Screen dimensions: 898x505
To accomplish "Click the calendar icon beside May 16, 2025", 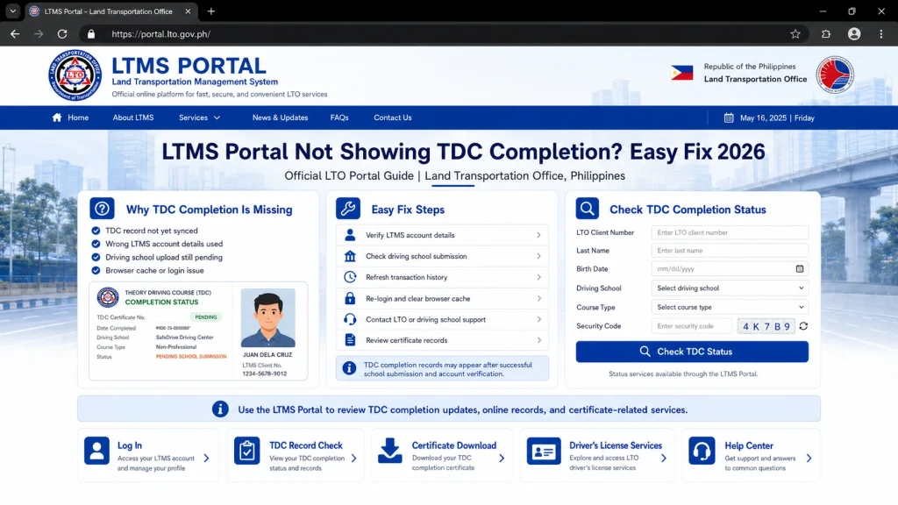I will point(729,118).
